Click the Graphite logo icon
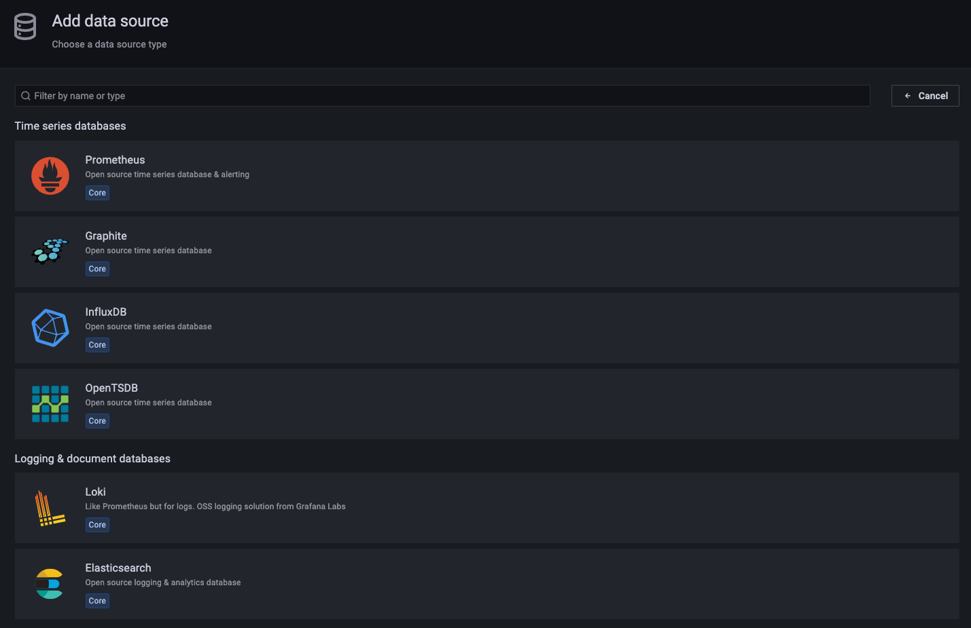Viewport: 971px width, 628px height. (x=50, y=251)
